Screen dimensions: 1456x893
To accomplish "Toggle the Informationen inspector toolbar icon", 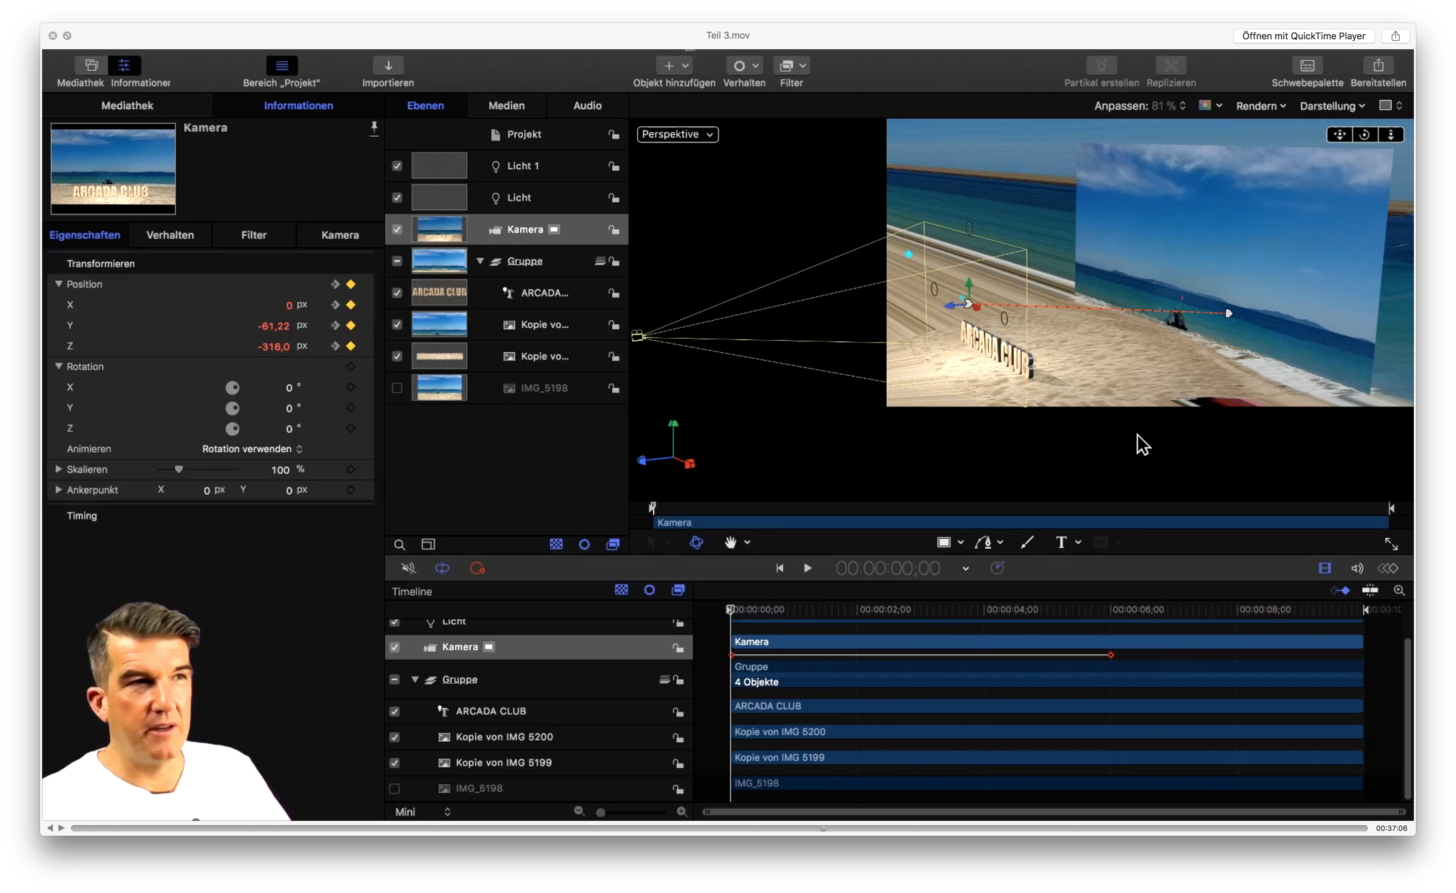I will click(124, 65).
